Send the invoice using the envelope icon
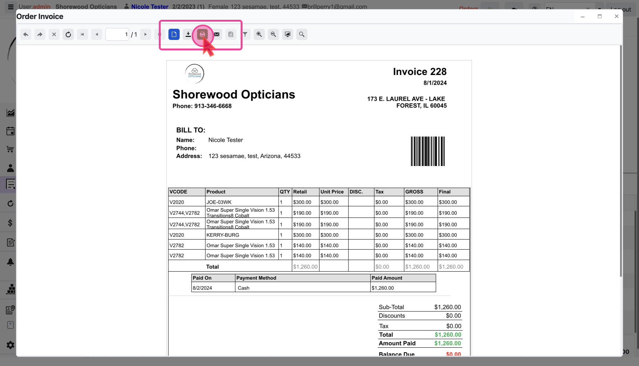The image size is (639, 366). tap(217, 34)
